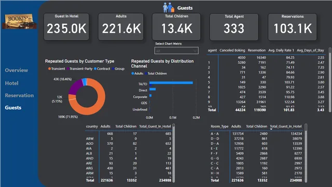
Task: Click the GDS channel axis label
Action: pos(144,103)
